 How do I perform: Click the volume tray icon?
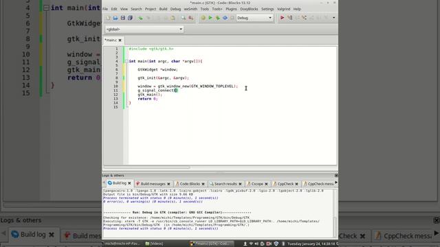(256, 244)
